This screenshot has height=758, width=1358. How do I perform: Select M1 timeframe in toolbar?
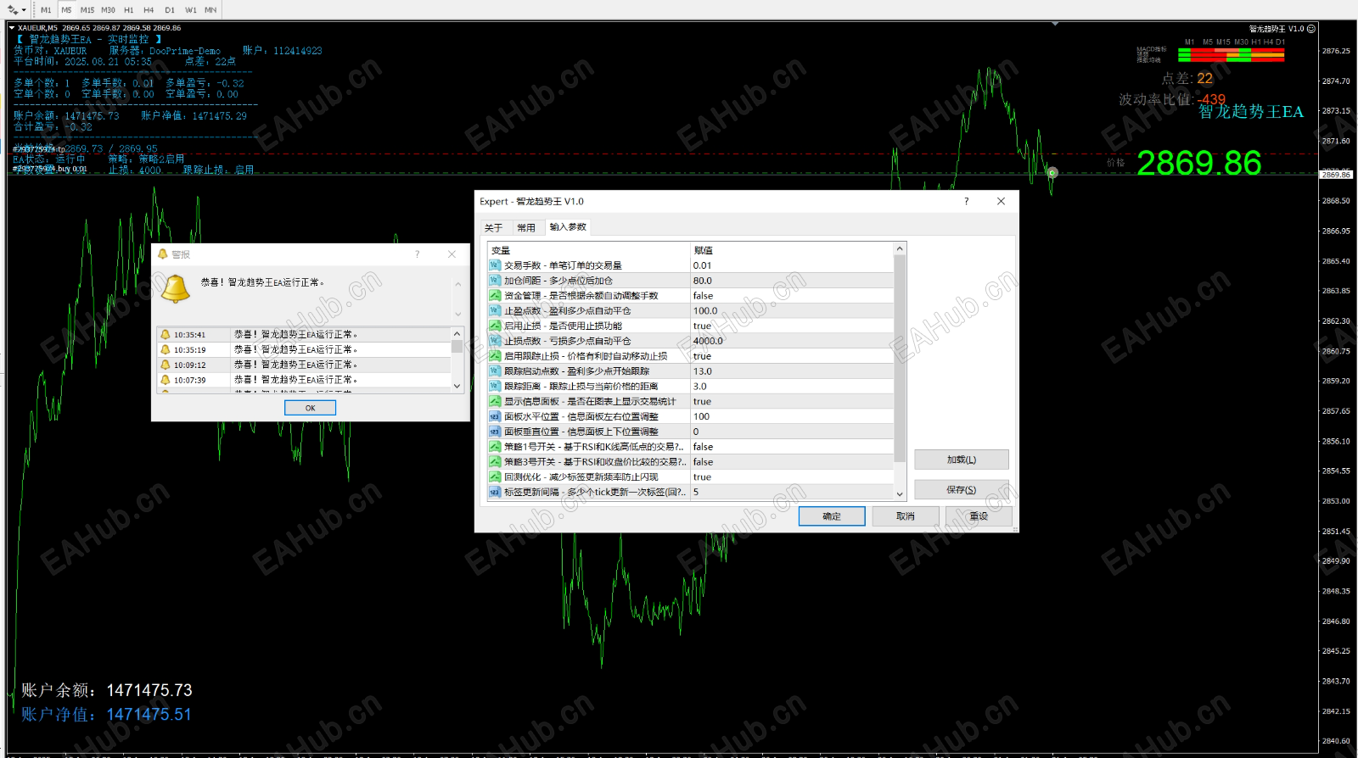[x=46, y=10]
